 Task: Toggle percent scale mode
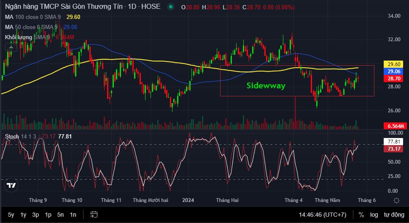[x=361, y=215]
